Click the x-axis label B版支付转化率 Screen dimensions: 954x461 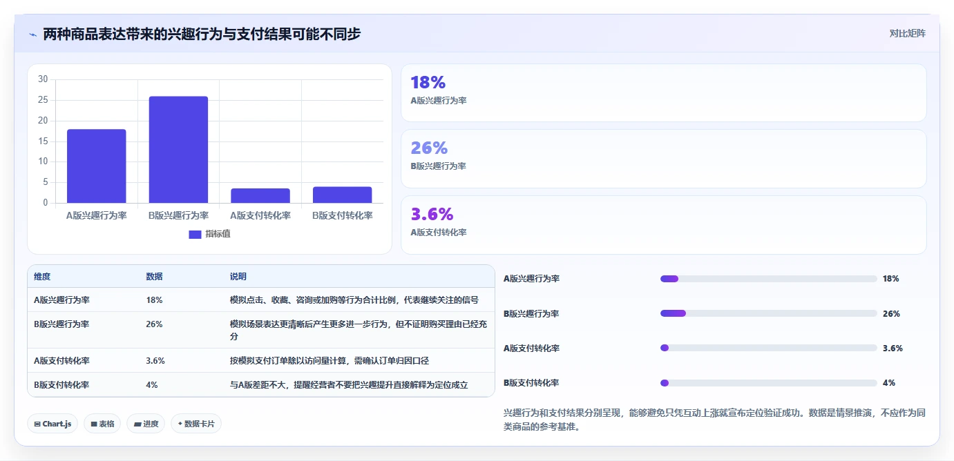point(343,215)
